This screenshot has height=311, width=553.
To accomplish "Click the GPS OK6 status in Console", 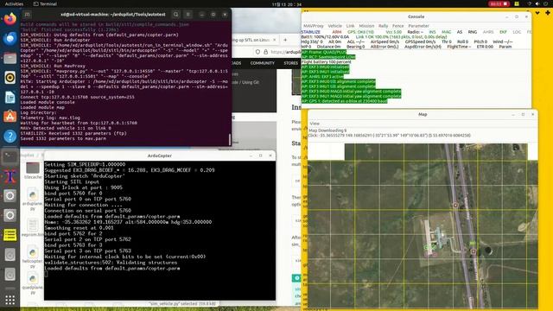I will (x=360, y=32).
